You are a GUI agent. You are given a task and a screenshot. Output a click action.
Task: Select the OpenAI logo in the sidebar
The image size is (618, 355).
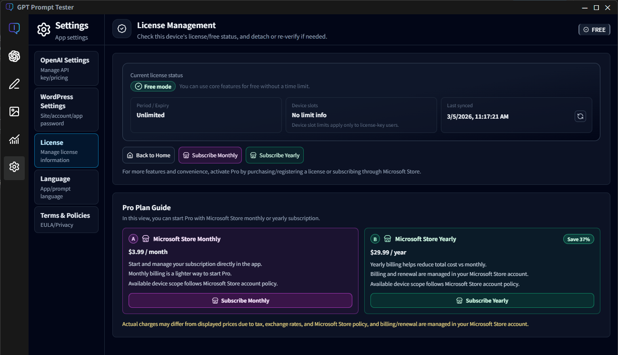coord(14,56)
